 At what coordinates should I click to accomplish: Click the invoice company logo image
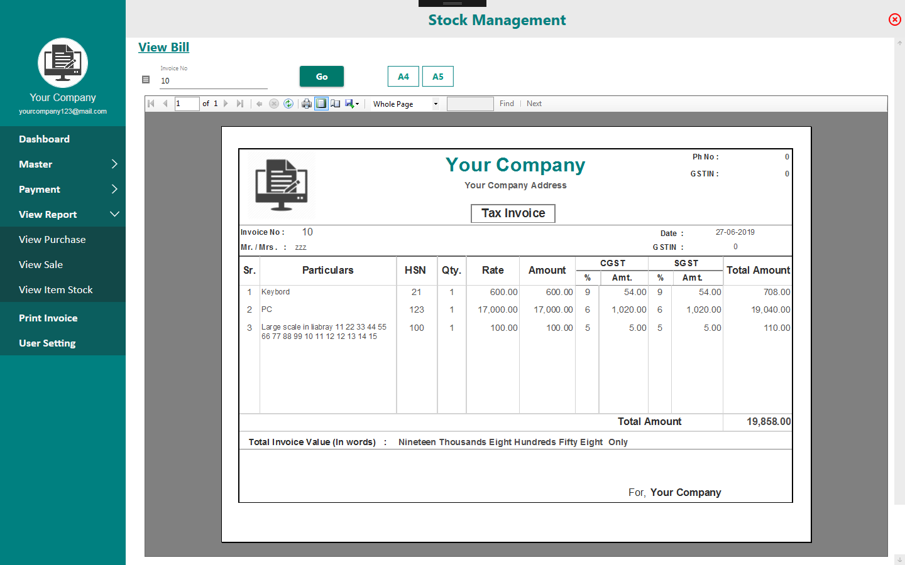pos(282,185)
